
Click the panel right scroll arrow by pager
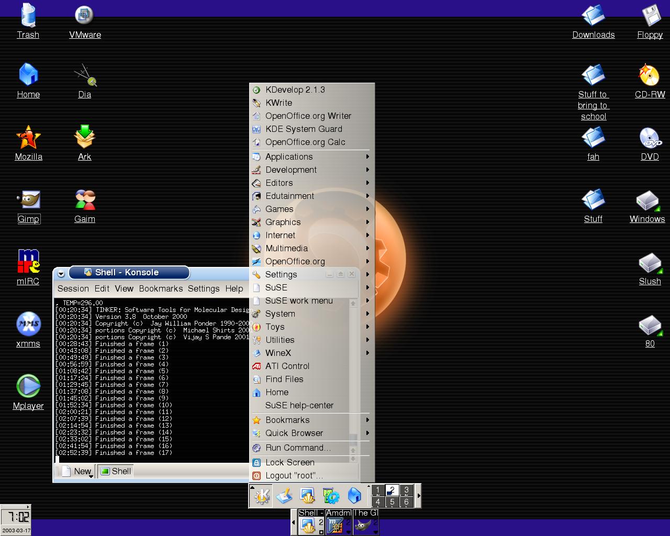418,496
